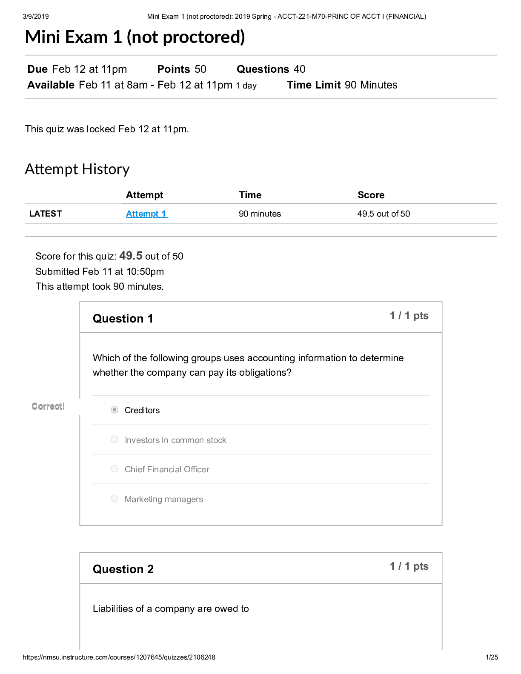Viewport: 521px width, 674px height.
Task: Click the Question 1 header
Action: point(123,318)
